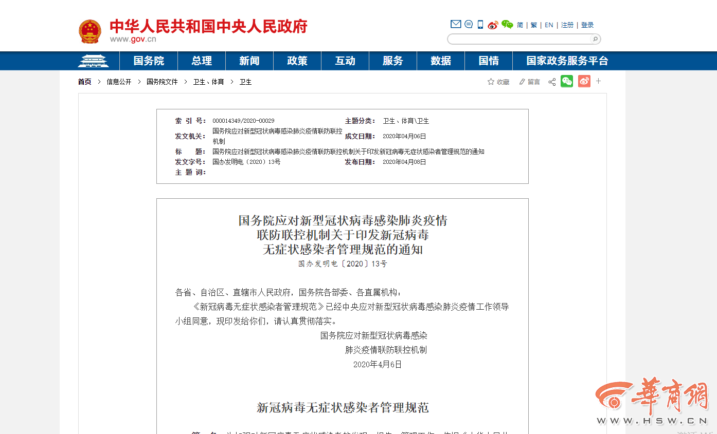Share via the green WeChat share button
The image size is (717, 434).
566,81
